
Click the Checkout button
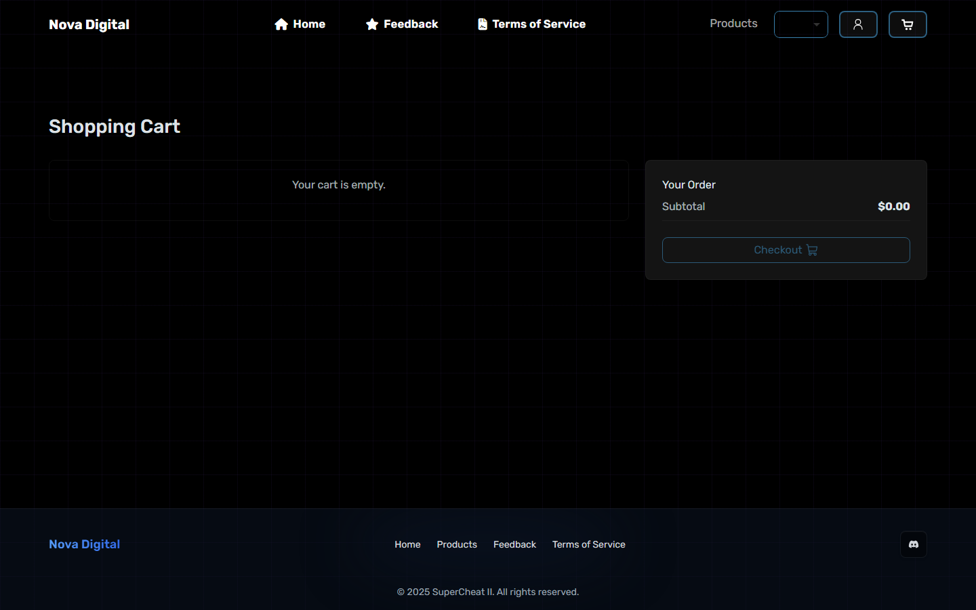[x=786, y=250]
